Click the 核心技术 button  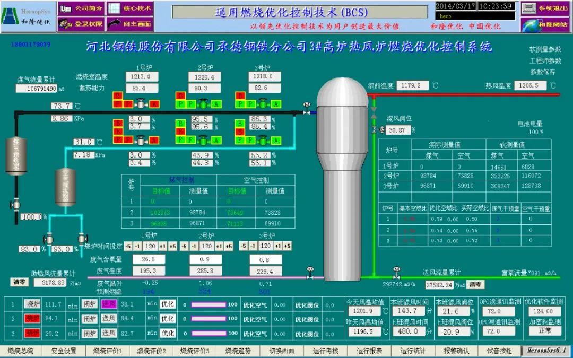(130, 8)
